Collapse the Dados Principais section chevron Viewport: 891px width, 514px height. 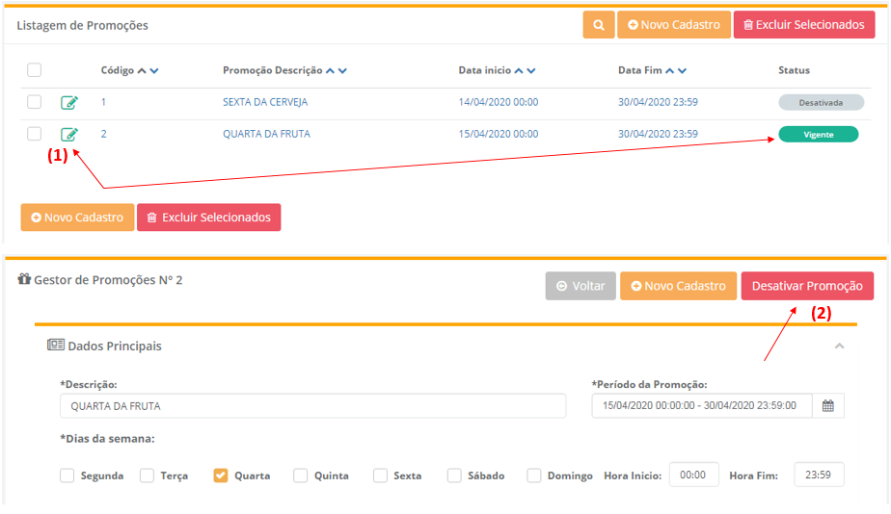click(x=839, y=346)
